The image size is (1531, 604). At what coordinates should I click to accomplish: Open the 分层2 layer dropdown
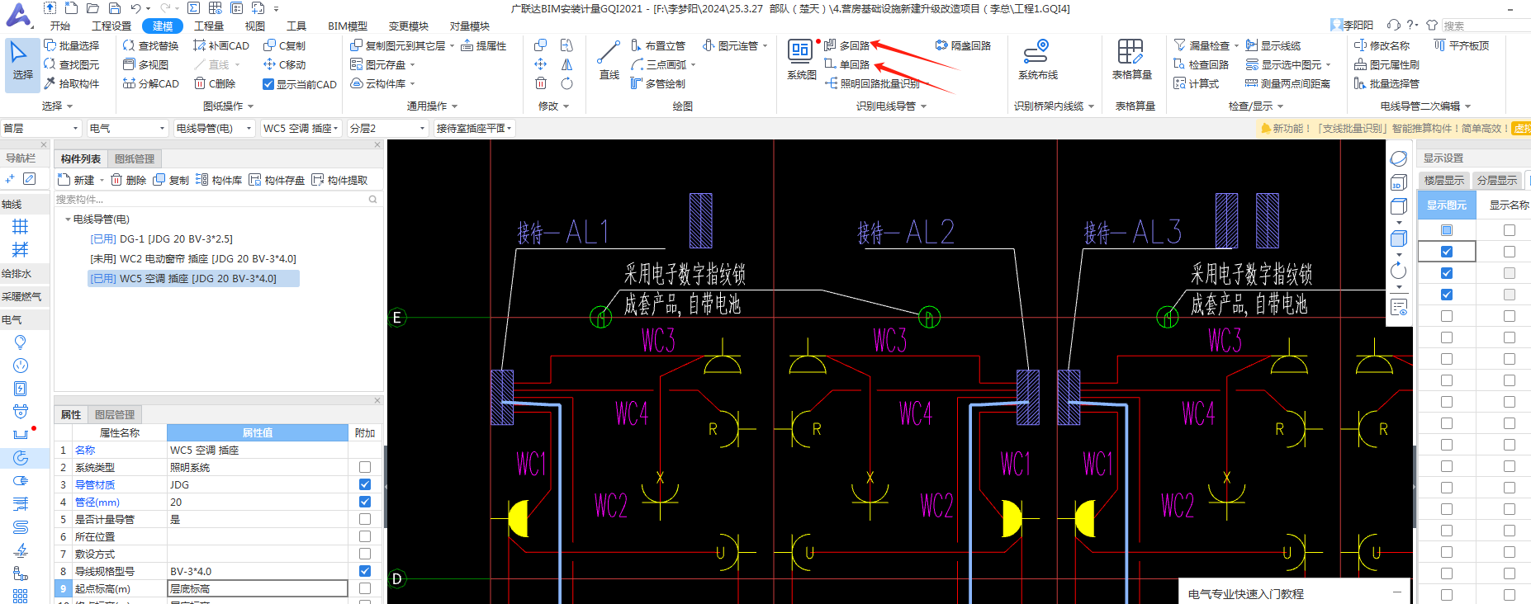point(387,128)
